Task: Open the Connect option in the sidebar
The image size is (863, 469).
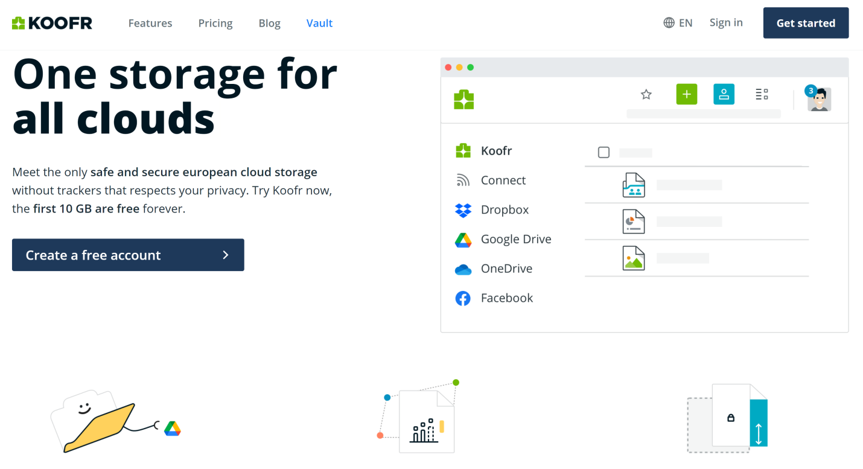Action: click(x=462, y=180)
